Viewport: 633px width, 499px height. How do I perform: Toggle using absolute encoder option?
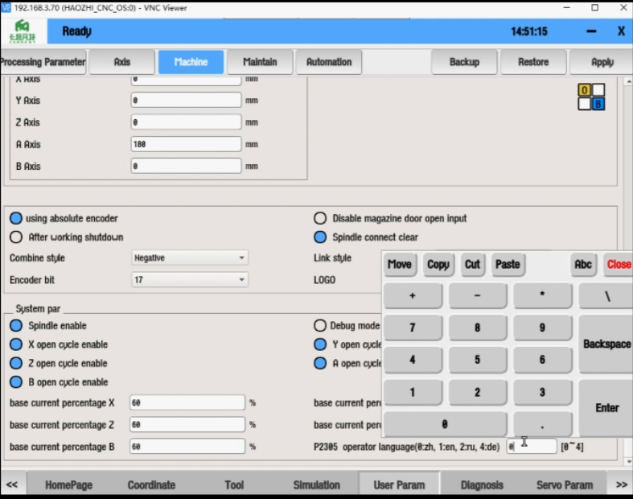(x=16, y=218)
